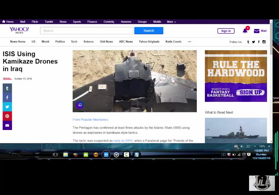Click the Wi-Fi network tray icon
The image size is (279, 195).
[239, 155]
